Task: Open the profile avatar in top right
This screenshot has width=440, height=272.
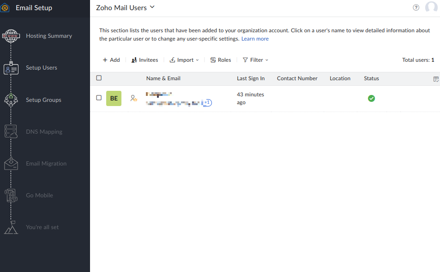Action: (x=431, y=7)
